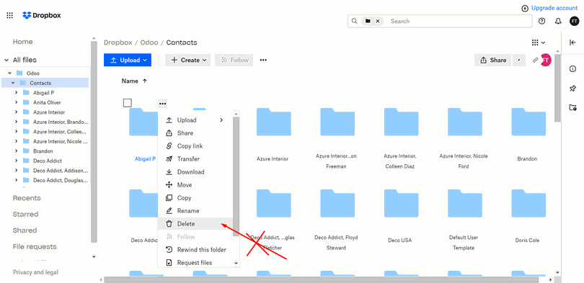Remove the folder filter chip in search
This screenshot has width=584, height=283.
tap(377, 21)
